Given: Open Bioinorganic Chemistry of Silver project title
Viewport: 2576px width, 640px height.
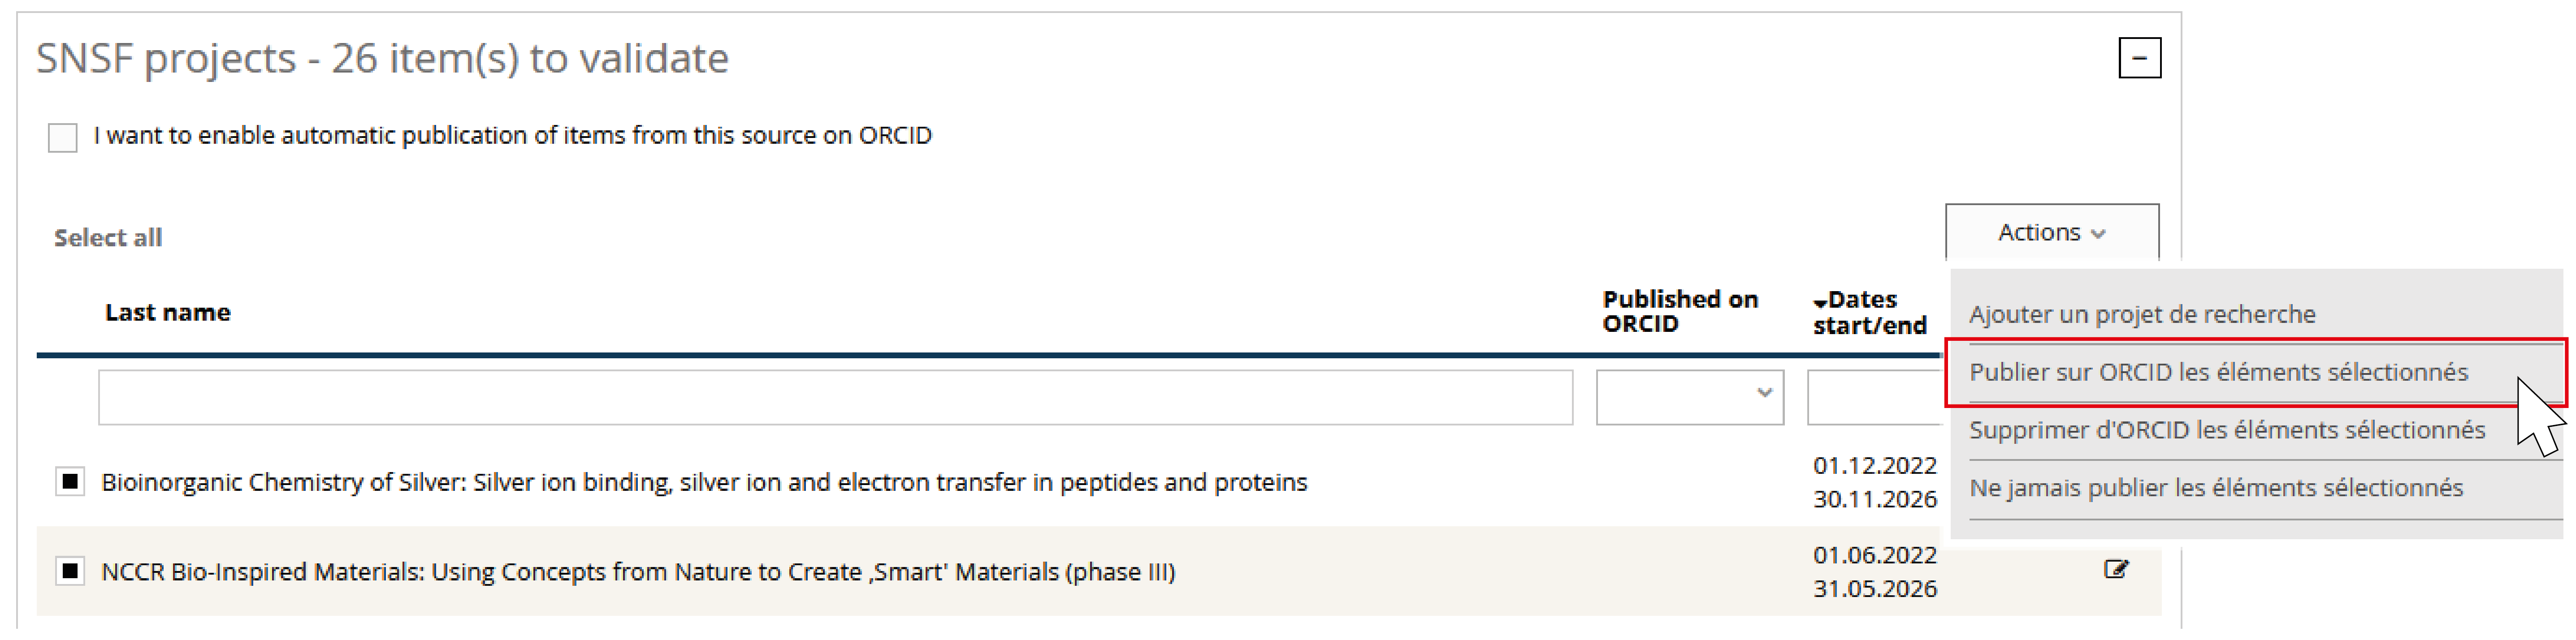Looking at the screenshot, I should (x=704, y=483).
